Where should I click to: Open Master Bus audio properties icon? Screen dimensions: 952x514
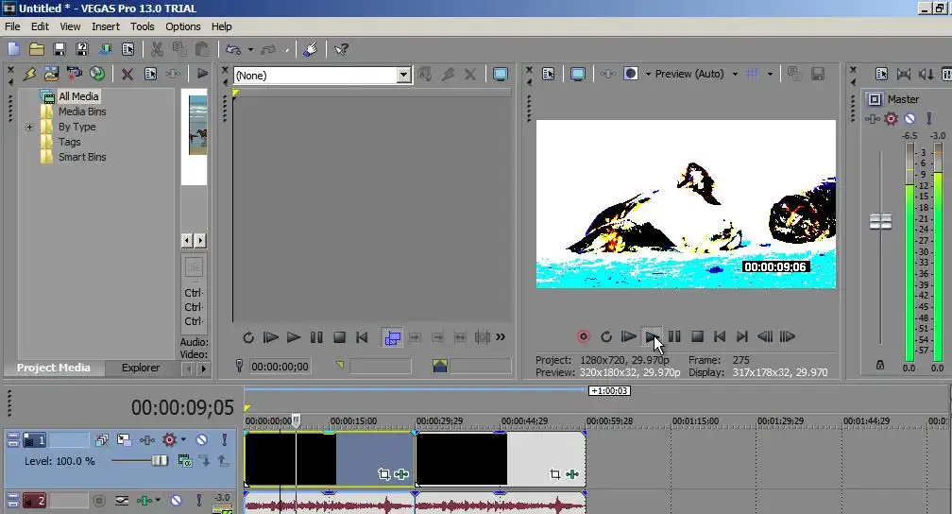click(x=882, y=74)
